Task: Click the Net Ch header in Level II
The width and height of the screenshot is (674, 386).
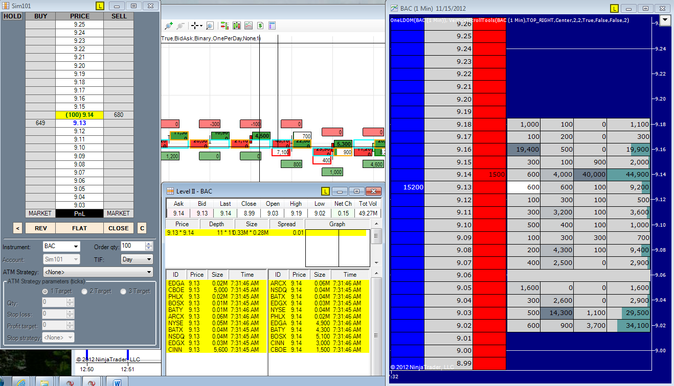Action: point(343,204)
